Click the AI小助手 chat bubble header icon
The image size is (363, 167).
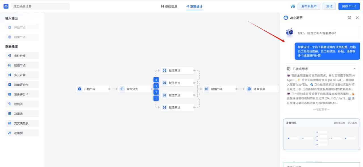pos(286,18)
